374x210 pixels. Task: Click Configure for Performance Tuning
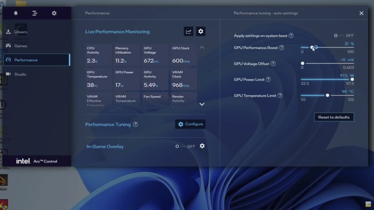[x=190, y=124]
